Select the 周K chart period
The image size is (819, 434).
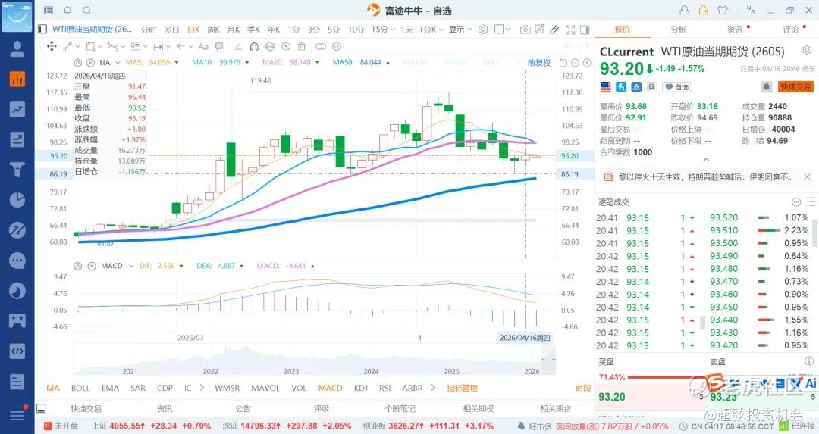pos(214,30)
